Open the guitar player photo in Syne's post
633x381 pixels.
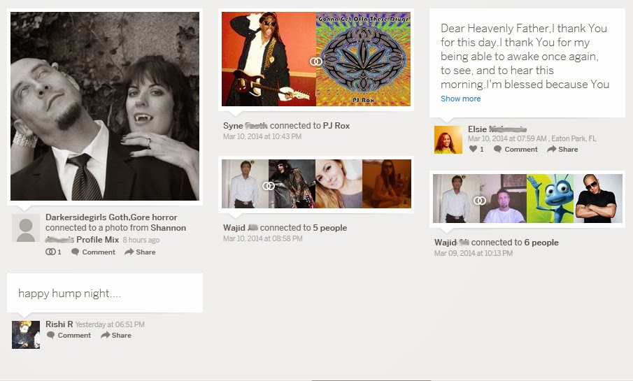[x=267, y=59]
